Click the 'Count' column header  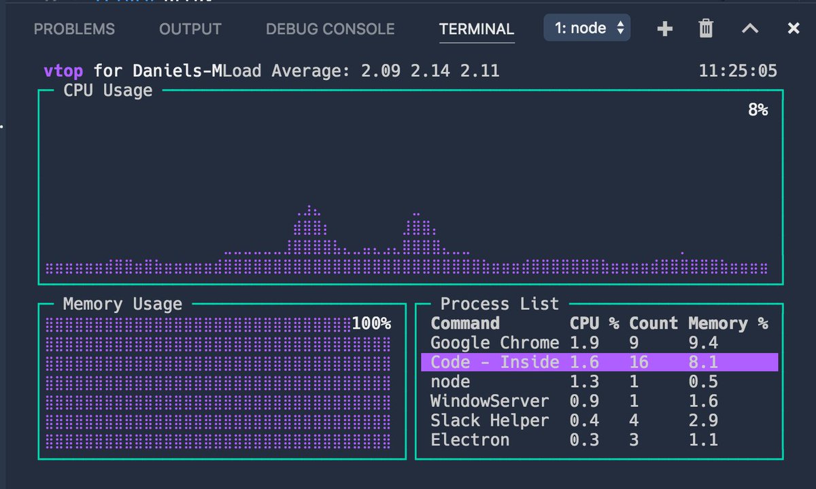coord(653,323)
